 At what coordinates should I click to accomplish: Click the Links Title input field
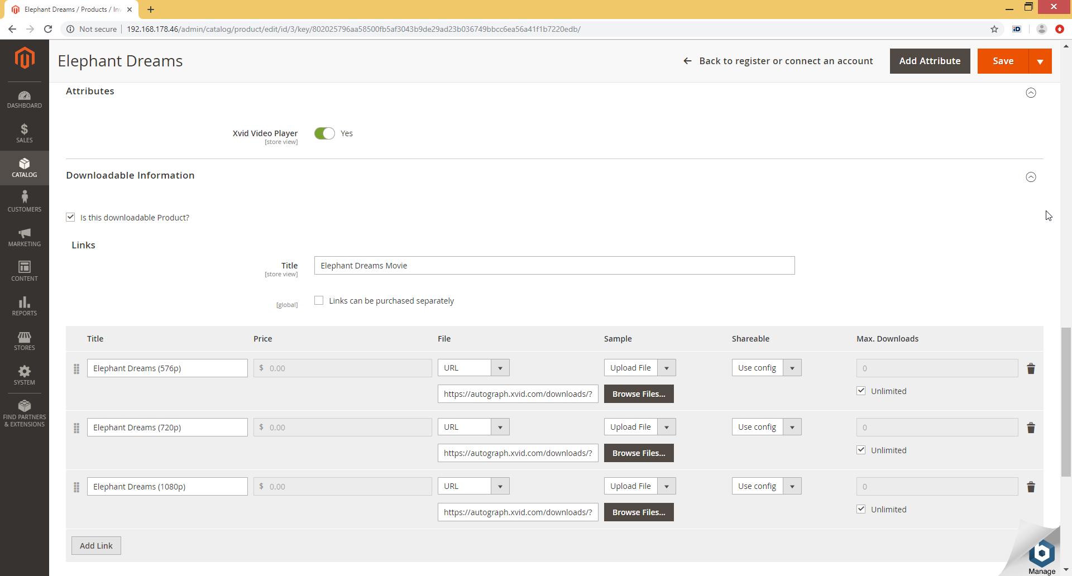tap(554, 266)
